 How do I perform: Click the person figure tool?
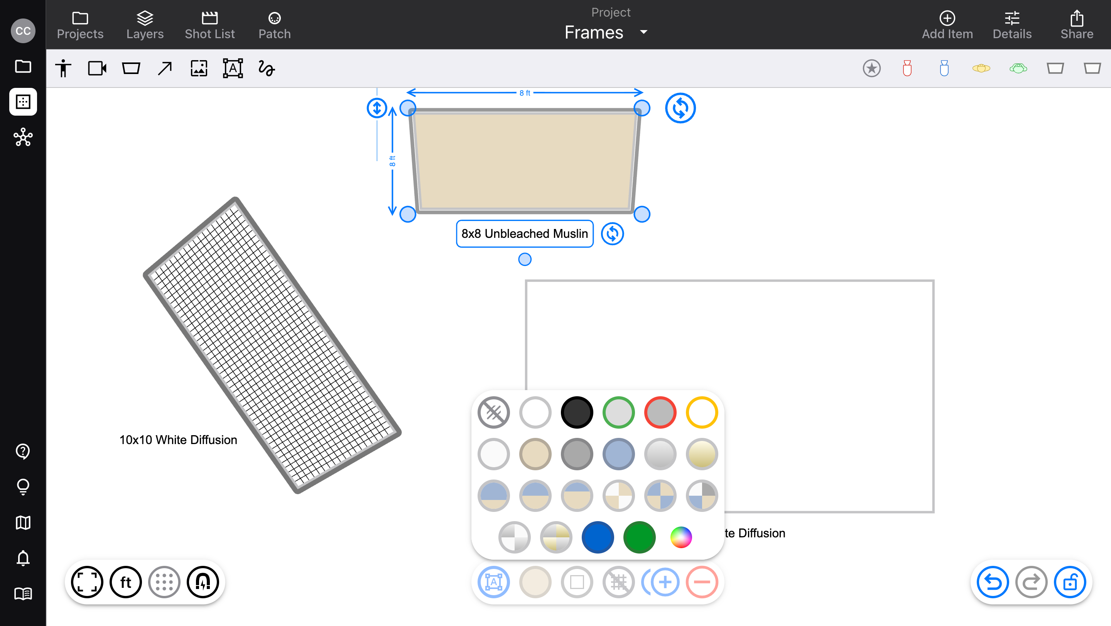pyautogui.click(x=63, y=69)
